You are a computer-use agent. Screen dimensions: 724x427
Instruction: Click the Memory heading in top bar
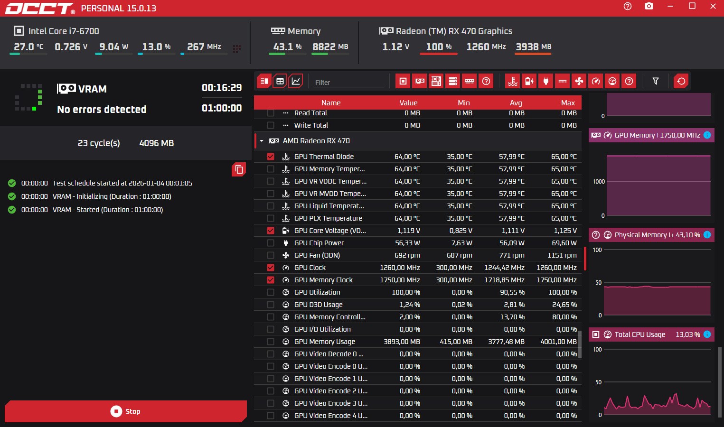click(304, 31)
